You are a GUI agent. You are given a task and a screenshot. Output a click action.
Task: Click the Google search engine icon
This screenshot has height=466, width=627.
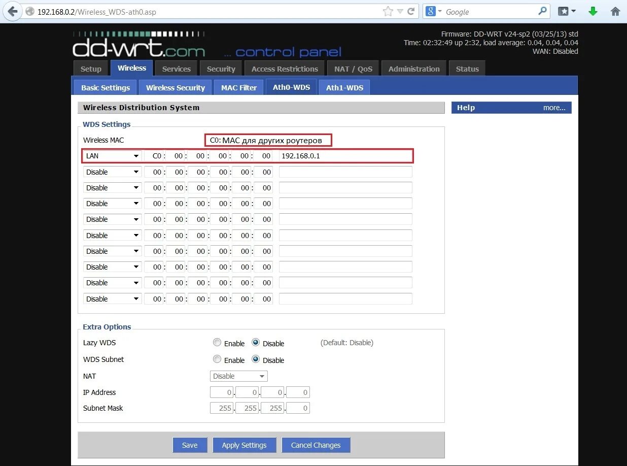431,11
